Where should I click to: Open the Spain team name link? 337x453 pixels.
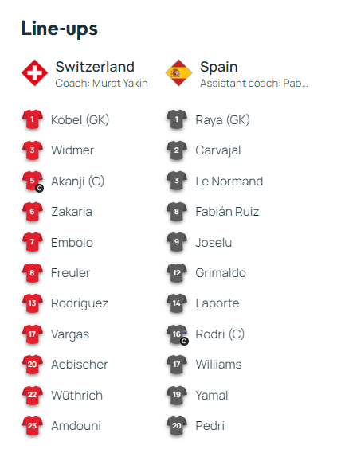pyautogui.click(x=219, y=67)
